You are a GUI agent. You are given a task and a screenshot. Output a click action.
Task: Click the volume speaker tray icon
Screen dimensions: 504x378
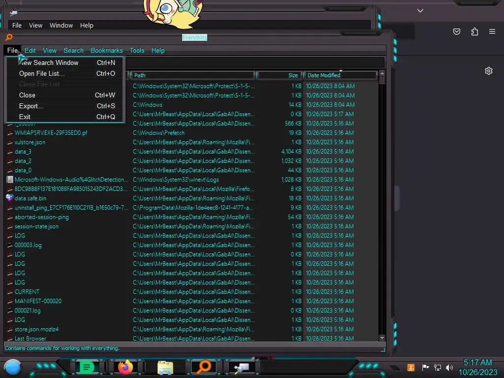[449, 367]
